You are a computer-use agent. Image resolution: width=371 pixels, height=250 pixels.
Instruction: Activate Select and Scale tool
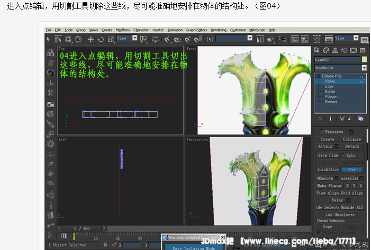pyautogui.click(x=111, y=39)
